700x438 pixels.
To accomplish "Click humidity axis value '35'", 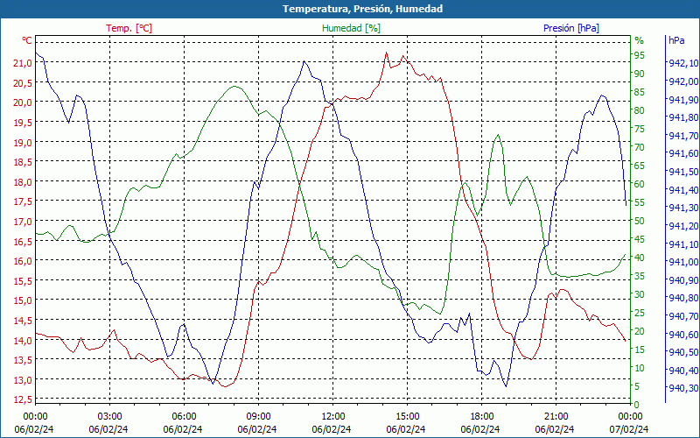I will [640, 276].
